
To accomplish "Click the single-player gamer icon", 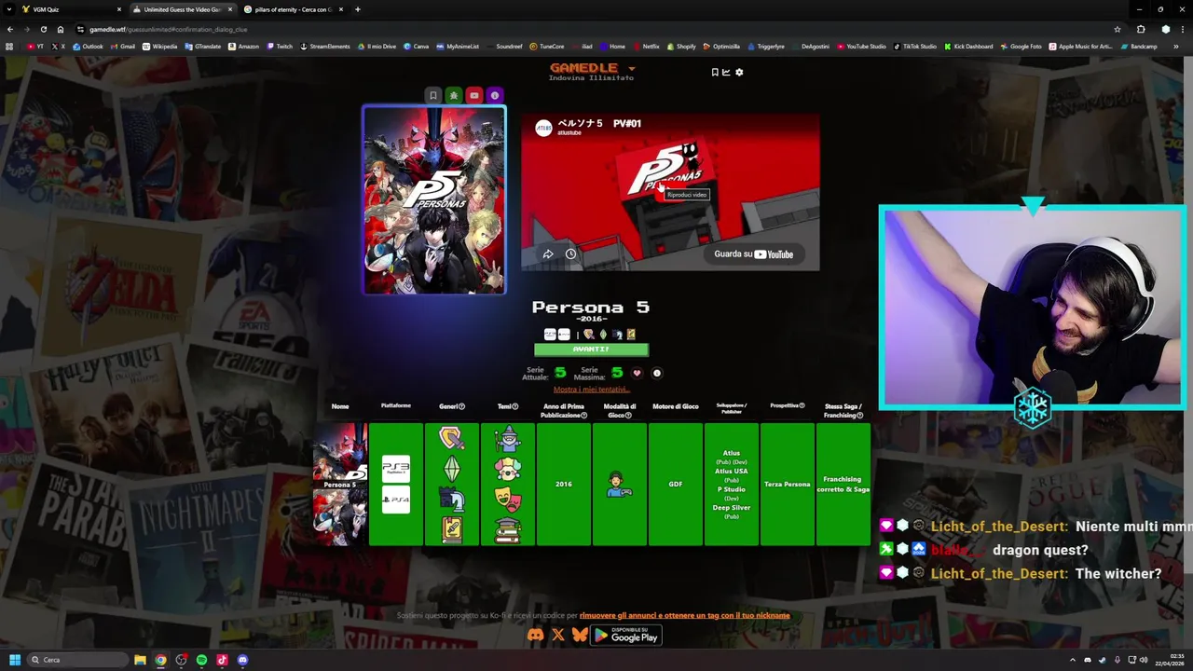I will point(620,485).
